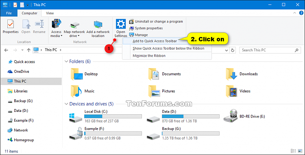This screenshot has width=305, height=155.
Task: Click Uninstall or change a program
Action: (156, 22)
